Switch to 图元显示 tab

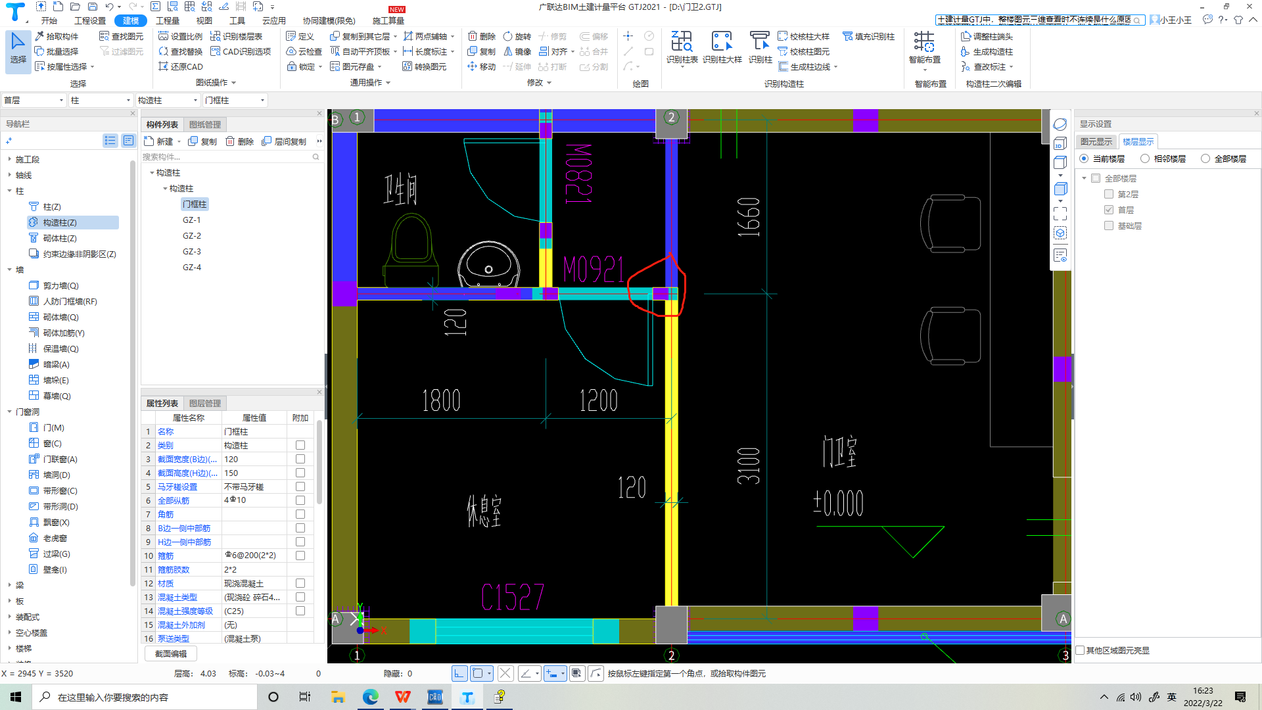click(1096, 141)
